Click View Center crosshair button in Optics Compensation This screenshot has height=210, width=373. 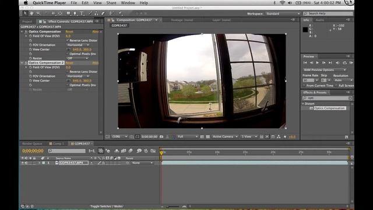coord(69,50)
